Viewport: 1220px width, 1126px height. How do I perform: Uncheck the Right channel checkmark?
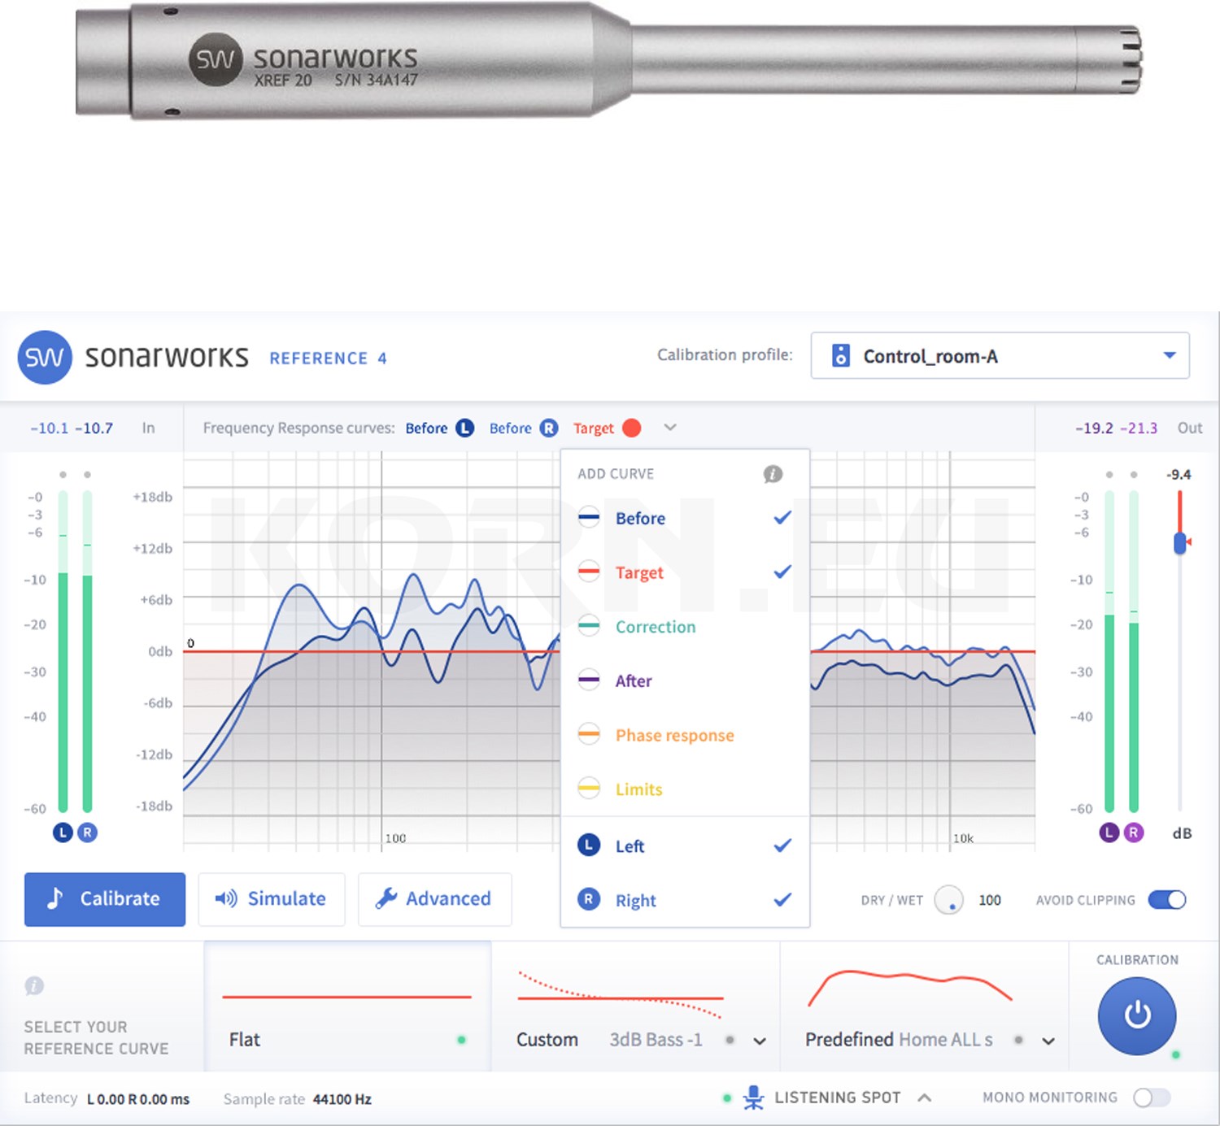point(782,899)
